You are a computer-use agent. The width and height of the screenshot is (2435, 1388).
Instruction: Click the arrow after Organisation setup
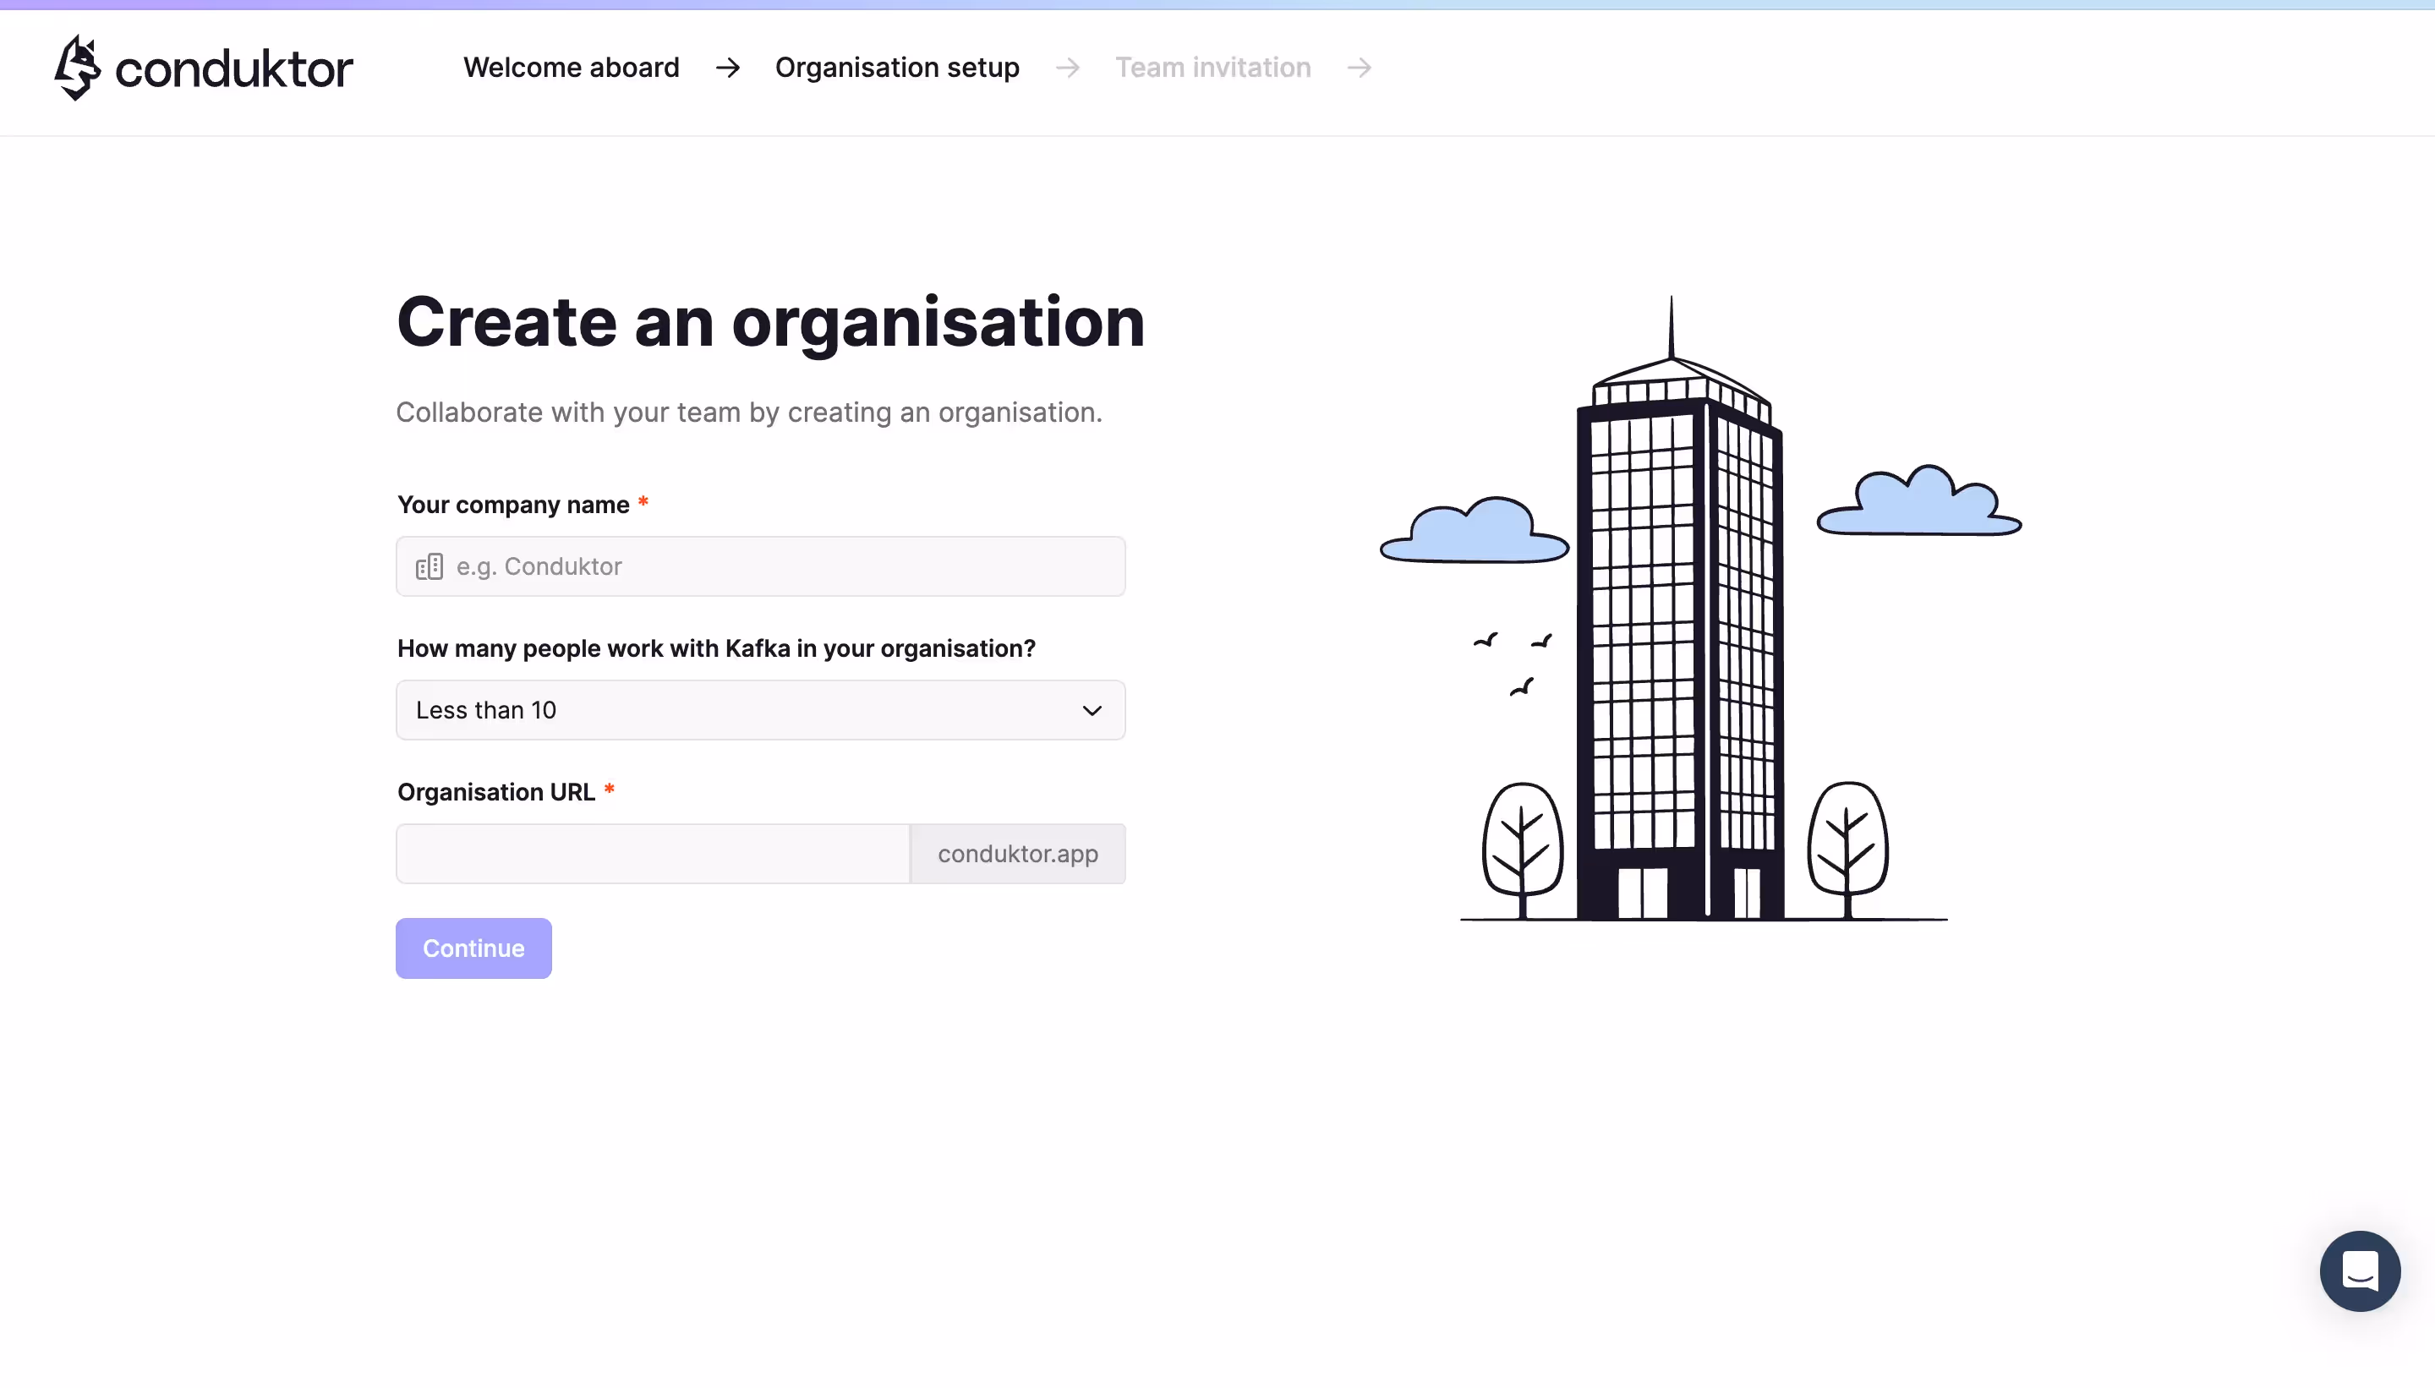pyautogui.click(x=1068, y=68)
